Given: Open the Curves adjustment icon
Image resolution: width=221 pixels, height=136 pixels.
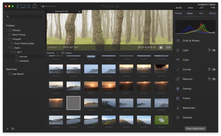Looking at the screenshot, I should [x=178, y=69].
